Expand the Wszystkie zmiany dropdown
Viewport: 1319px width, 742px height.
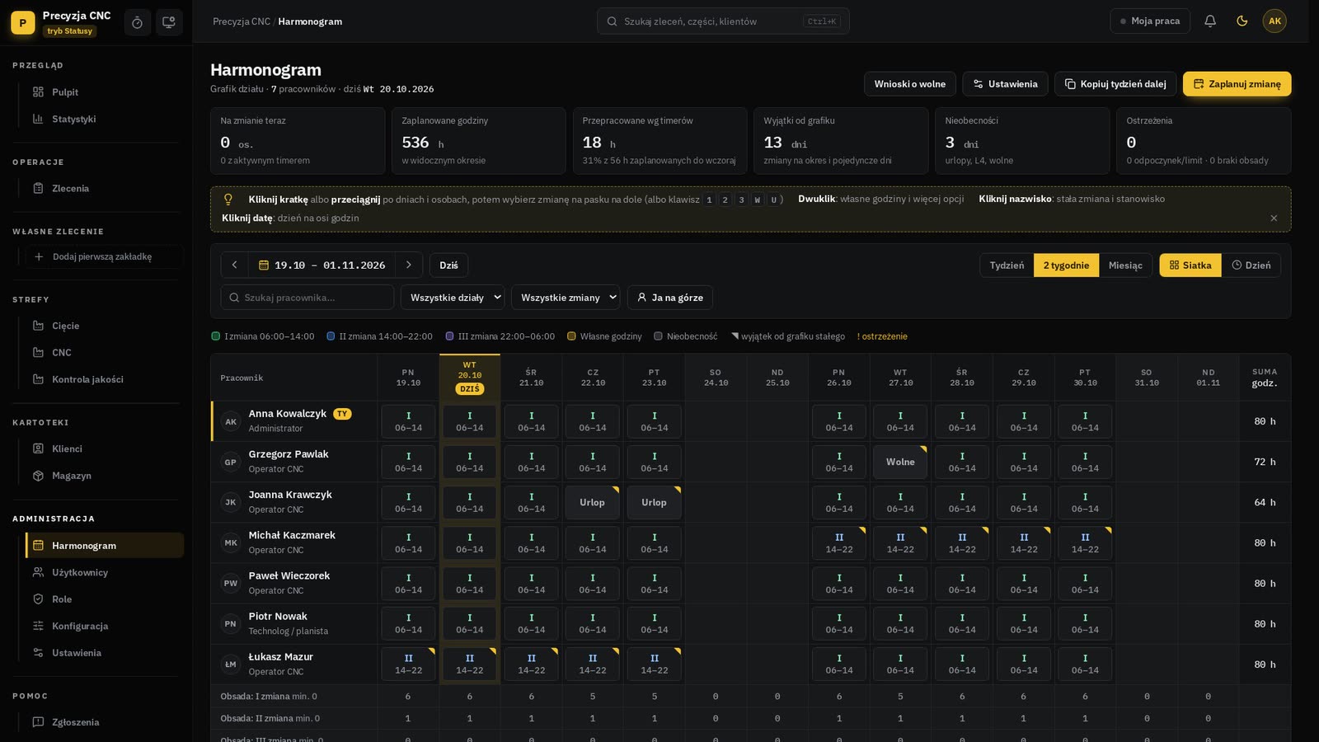[566, 298]
